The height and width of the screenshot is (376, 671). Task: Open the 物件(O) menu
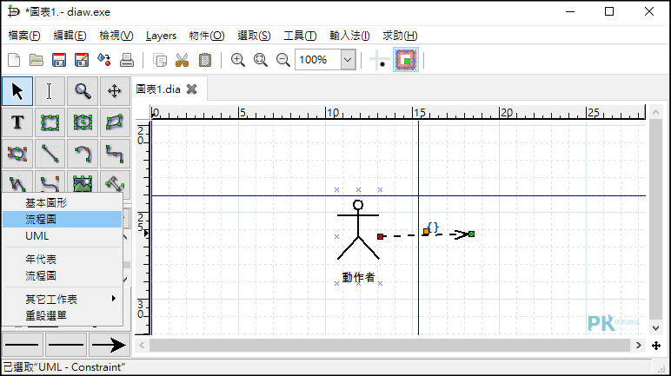pyautogui.click(x=207, y=36)
